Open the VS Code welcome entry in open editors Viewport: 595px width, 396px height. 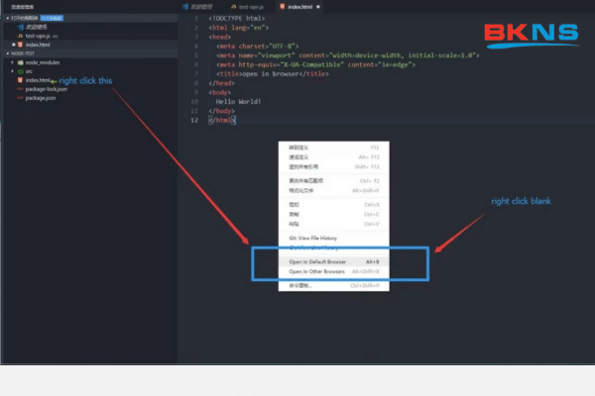[36, 27]
